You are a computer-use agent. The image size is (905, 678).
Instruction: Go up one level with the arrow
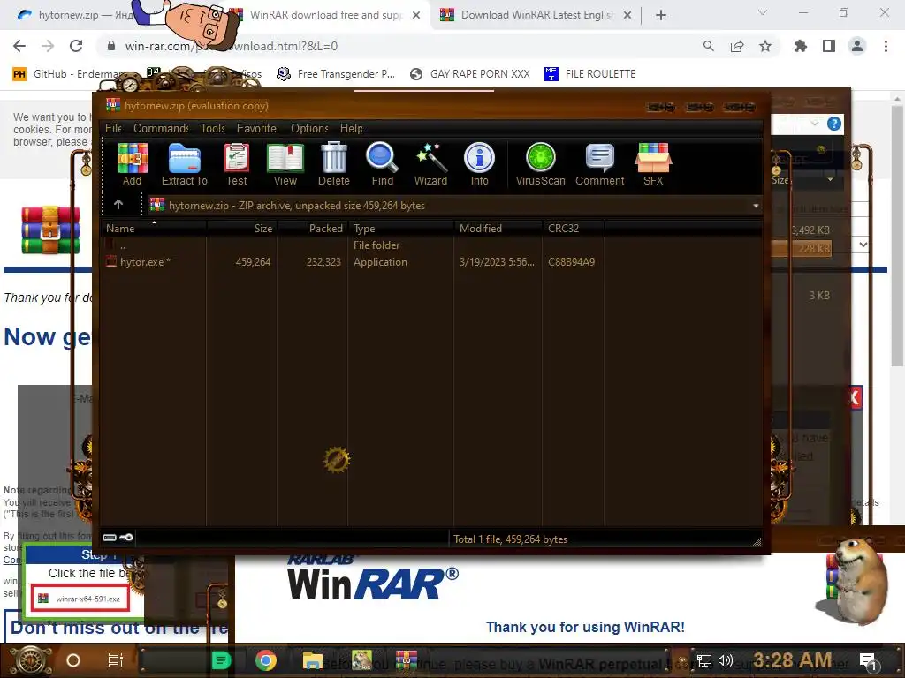point(118,205)
